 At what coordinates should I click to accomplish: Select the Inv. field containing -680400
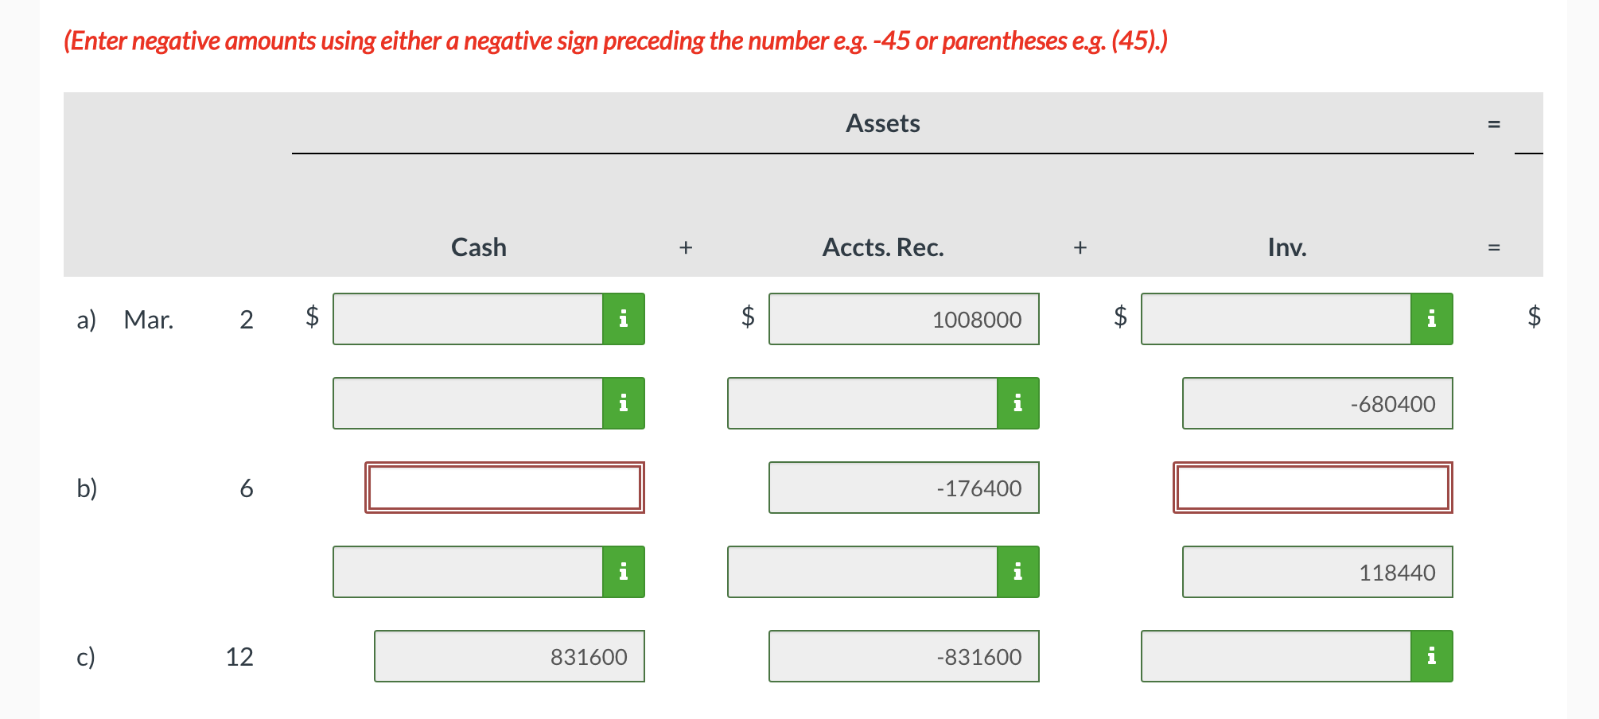tap(1317, 403)
